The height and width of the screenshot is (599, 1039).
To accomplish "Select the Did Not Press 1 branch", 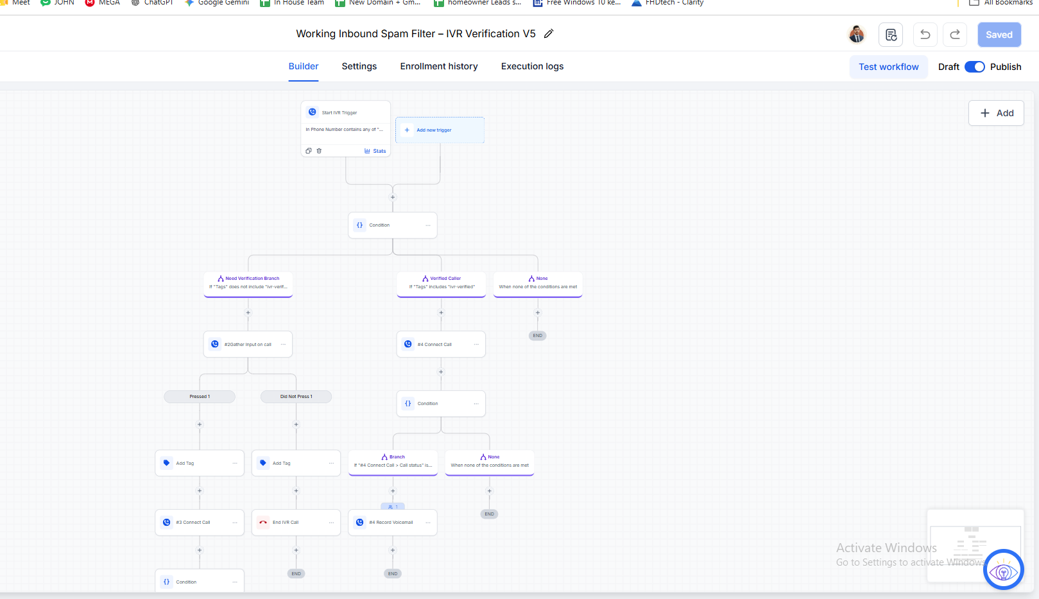I will coord(296,397).
